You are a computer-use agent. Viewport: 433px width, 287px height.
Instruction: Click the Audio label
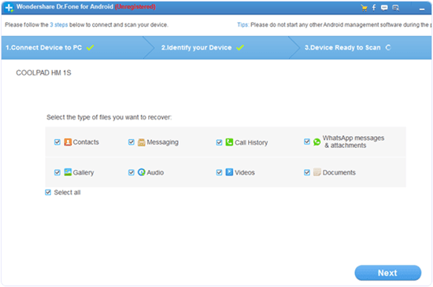155,172
